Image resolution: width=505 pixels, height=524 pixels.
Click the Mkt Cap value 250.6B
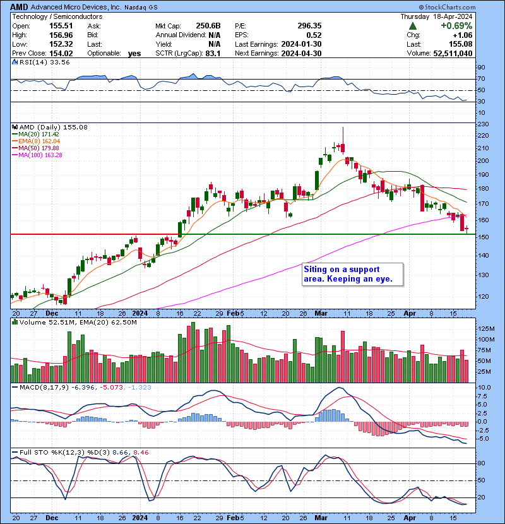208,26
